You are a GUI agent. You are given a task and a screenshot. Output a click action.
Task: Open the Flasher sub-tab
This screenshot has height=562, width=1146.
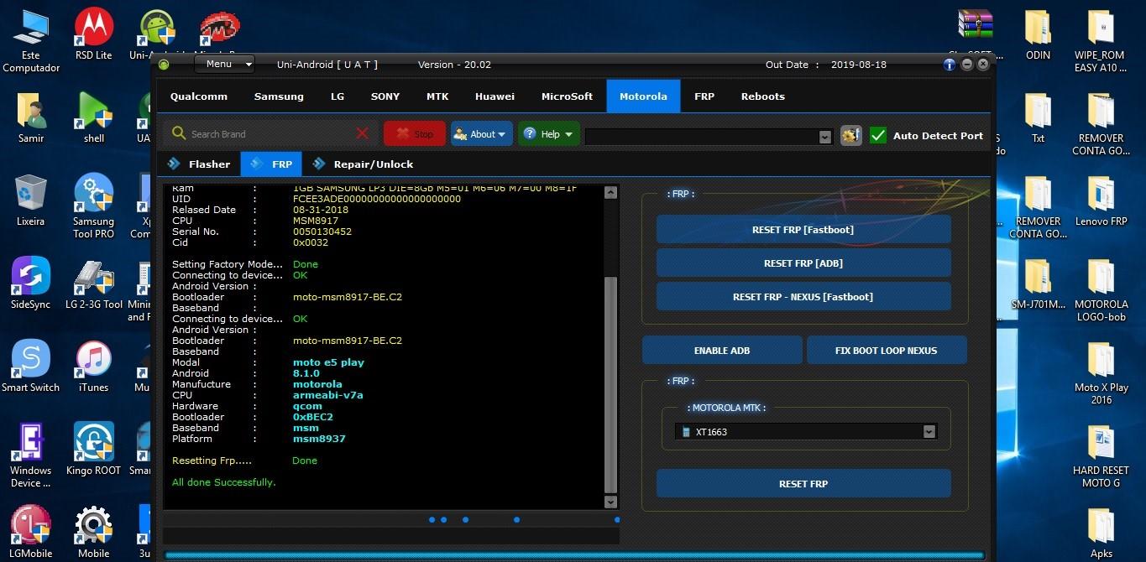tap(199, 164)
